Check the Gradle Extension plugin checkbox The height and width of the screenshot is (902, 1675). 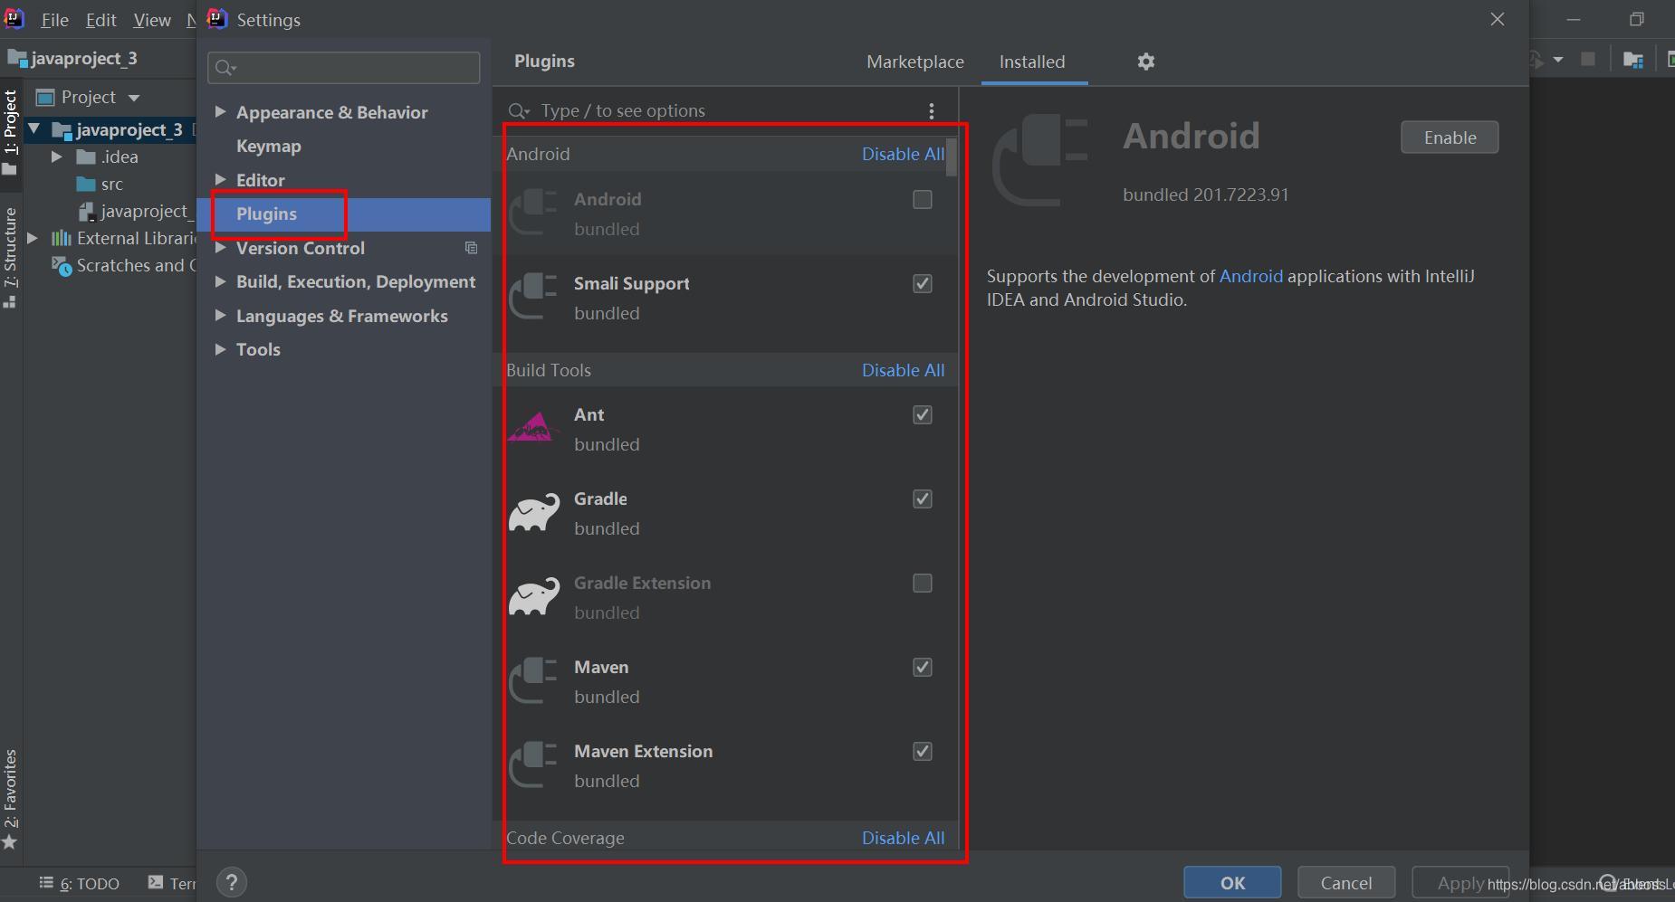(x=923, y=583)
